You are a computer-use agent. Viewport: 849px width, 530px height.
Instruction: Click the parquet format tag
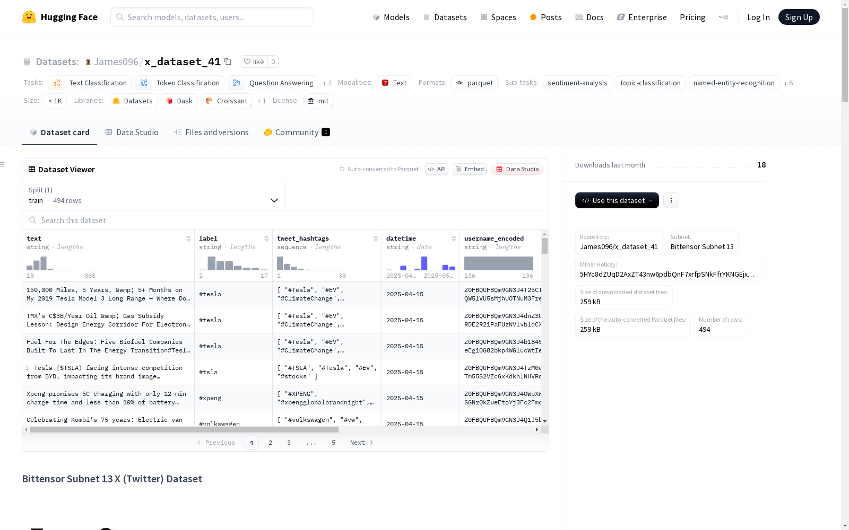pyautogui.click(x=474, y=83)
